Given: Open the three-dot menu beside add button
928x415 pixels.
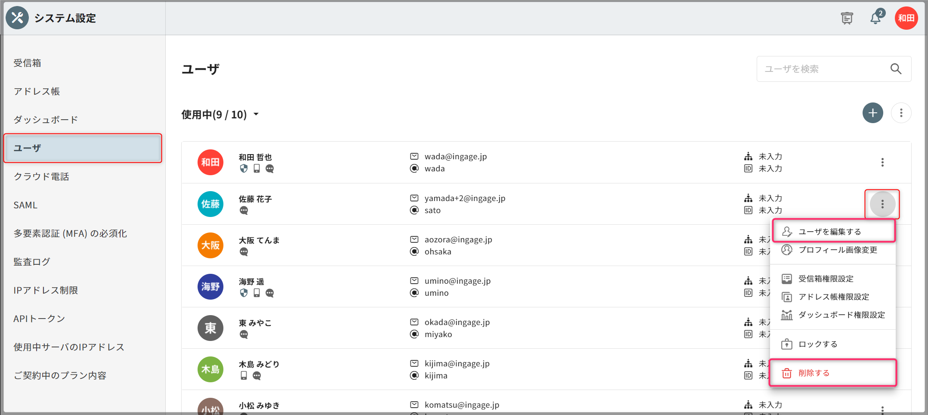Looking at the screenshot, I should (901, 113).
